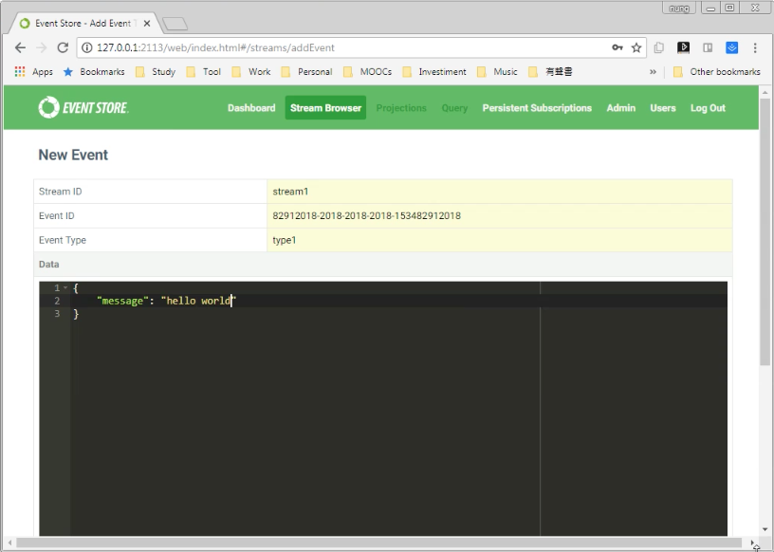Image resolution: width=774 pixels, height=552 pixels.
Task: Minimize the Chrome window
Action: point(710,8)
